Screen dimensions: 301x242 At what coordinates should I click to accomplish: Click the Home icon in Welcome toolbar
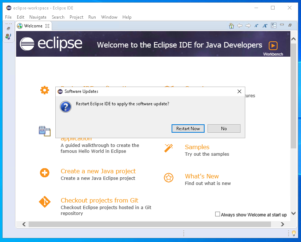coord(231,26)
